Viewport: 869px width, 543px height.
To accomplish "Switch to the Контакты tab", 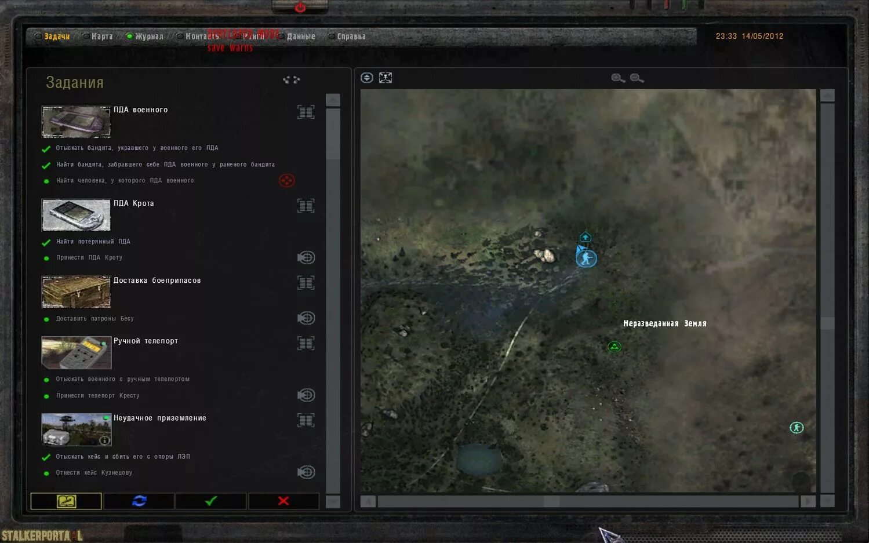I will [x=198, y=37].
